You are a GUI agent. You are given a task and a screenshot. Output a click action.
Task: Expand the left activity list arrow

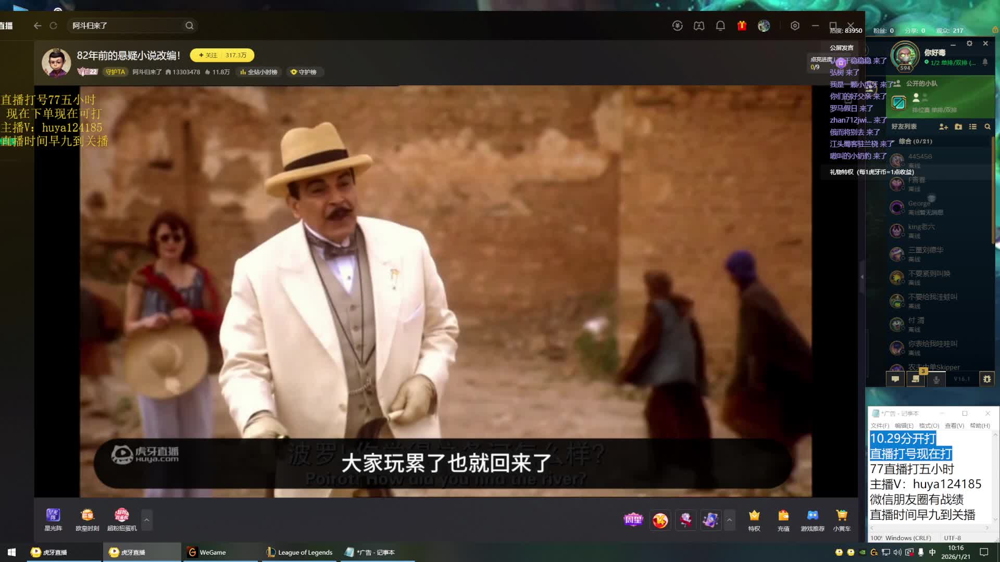(147, 519)
